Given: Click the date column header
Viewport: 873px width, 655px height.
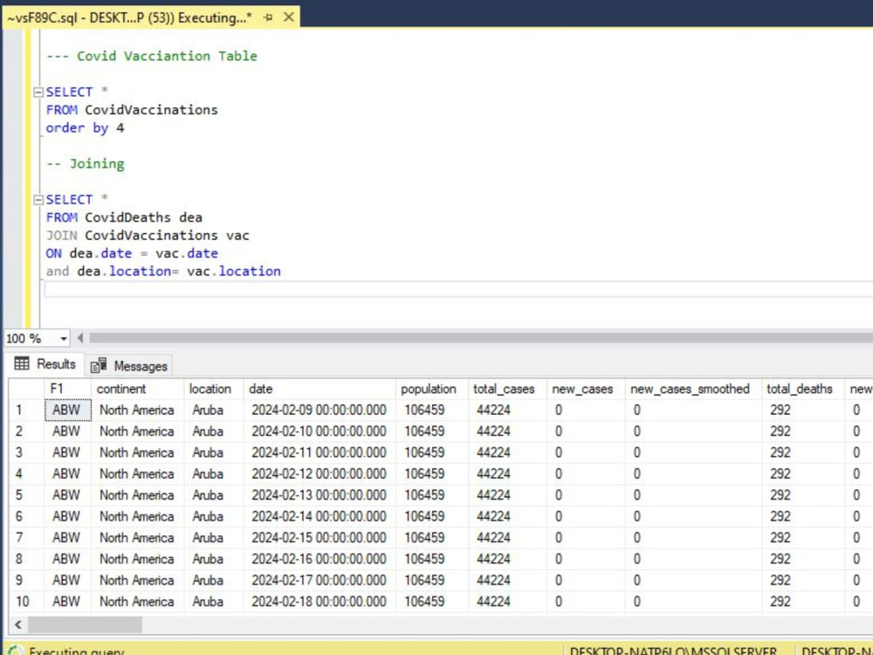Looking at the screenshot, I should coord(320,389).
